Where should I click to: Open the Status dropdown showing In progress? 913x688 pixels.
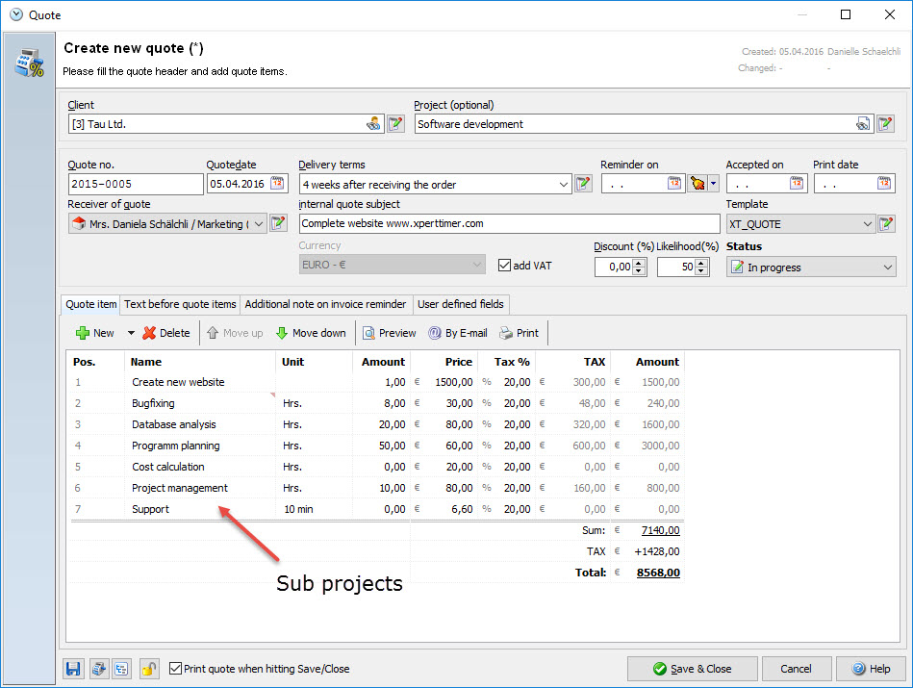coord(887,268)
